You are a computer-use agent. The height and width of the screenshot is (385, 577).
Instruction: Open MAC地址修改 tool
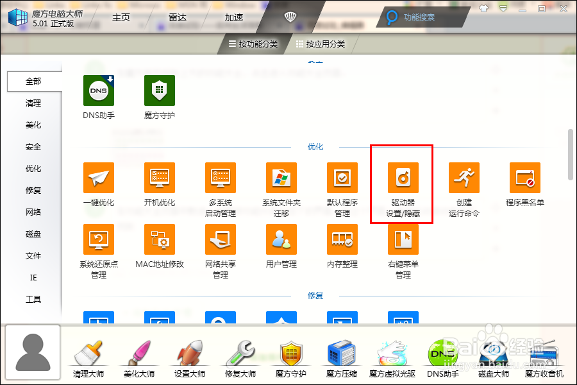160,239
